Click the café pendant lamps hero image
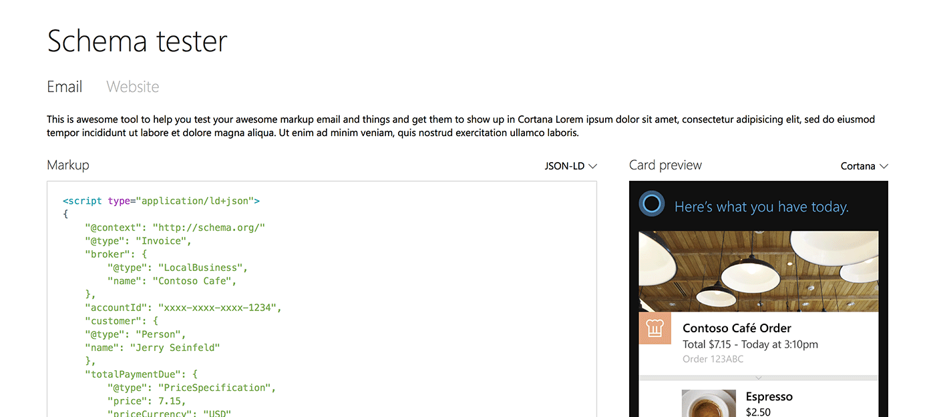Screen dimensions: 935x417 [759, 271]
